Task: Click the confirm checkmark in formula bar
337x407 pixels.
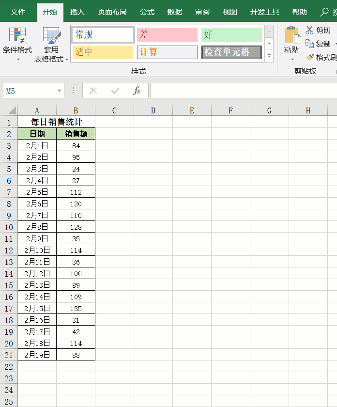Action: pos(115,91)
